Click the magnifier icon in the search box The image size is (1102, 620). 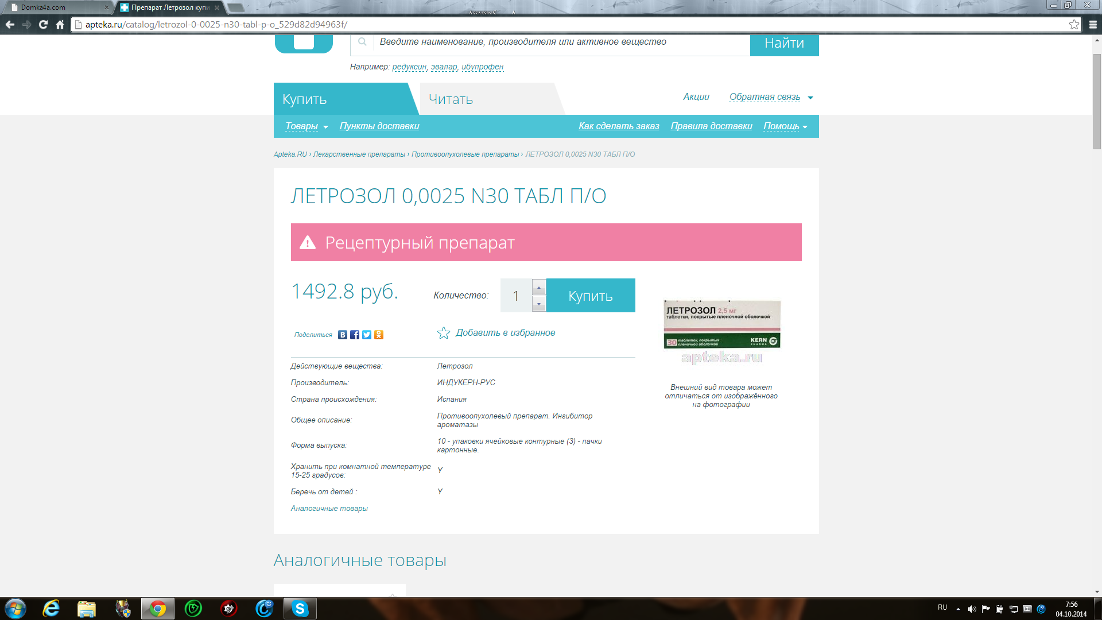362,42
